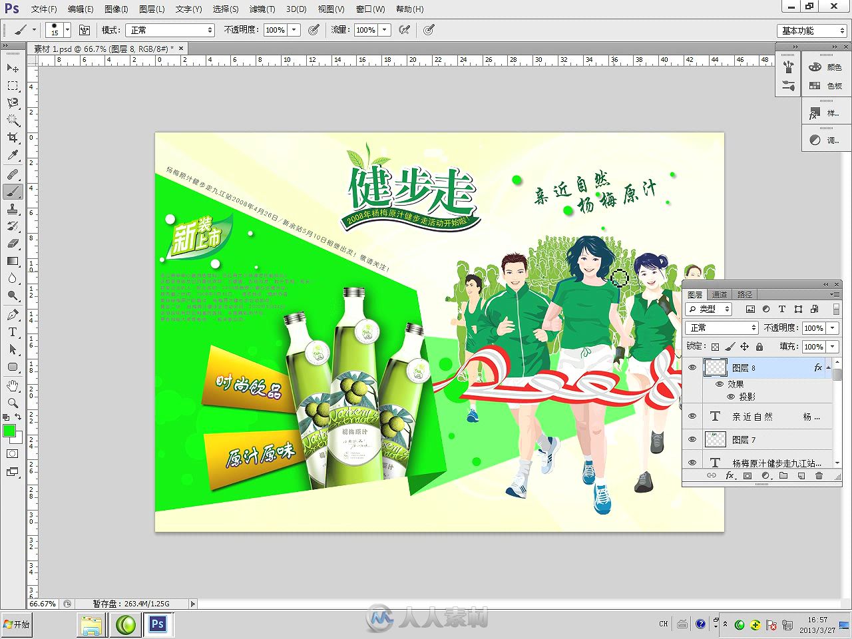Select the Eraser tool
Image resolution: width=852 pixels, height=639 pixels.
tap(13, 244)
